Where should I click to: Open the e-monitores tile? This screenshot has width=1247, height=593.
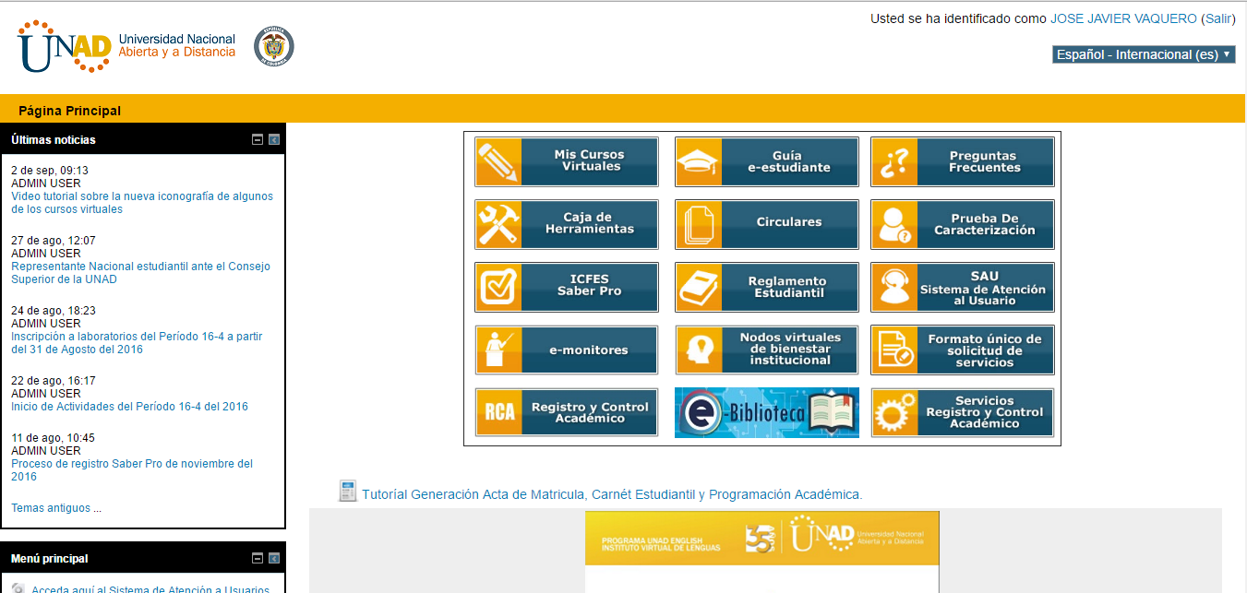(567, 350)
